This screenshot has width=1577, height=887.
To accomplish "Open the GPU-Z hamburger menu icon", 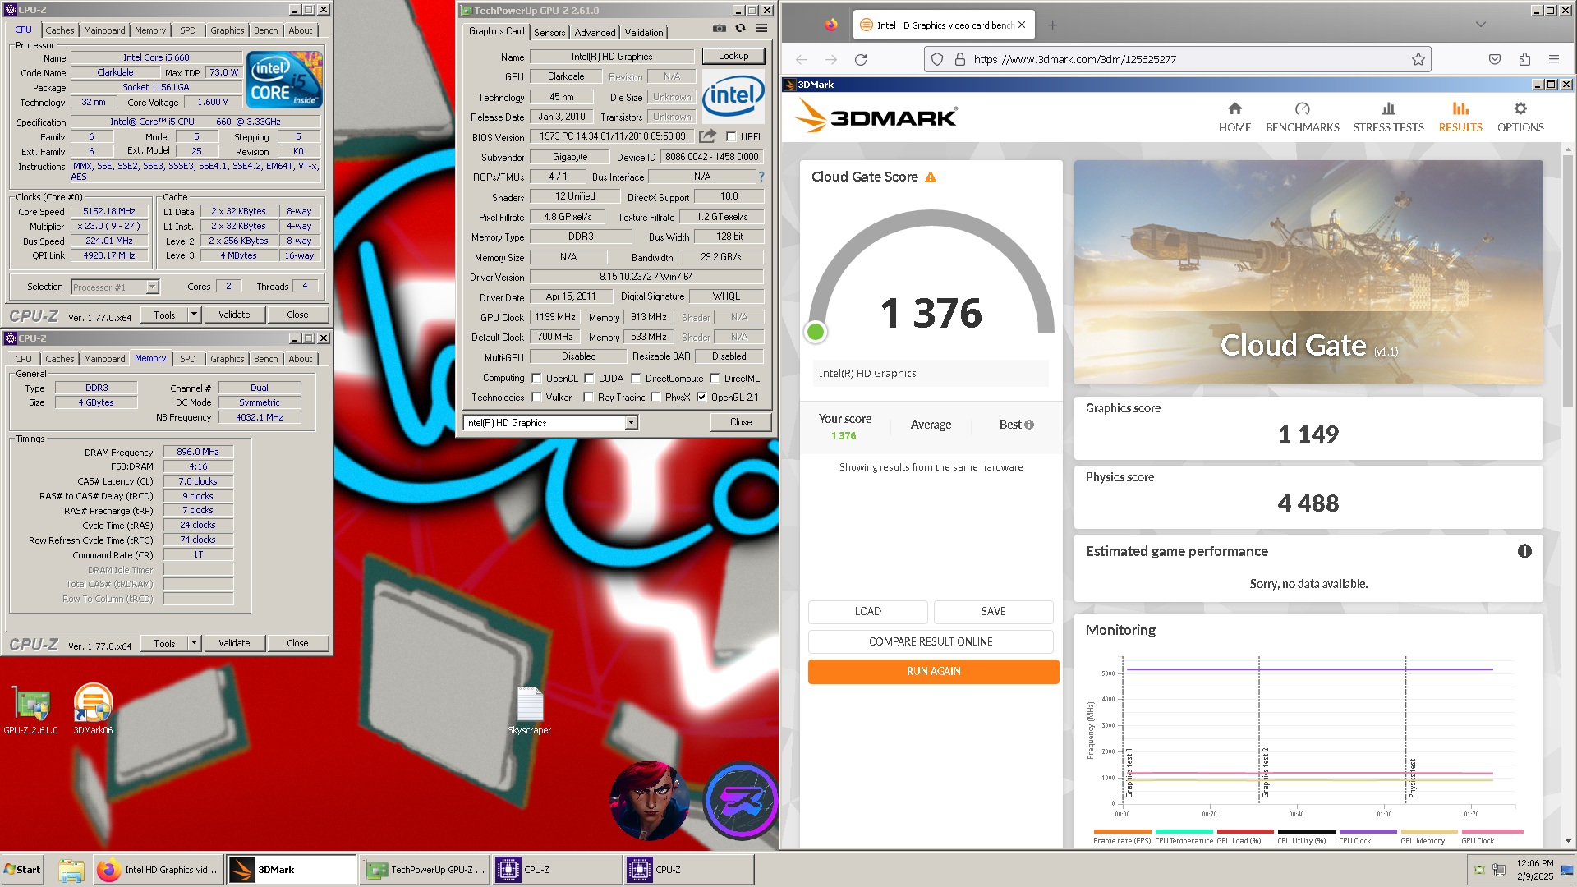I will tap(761, 29).
